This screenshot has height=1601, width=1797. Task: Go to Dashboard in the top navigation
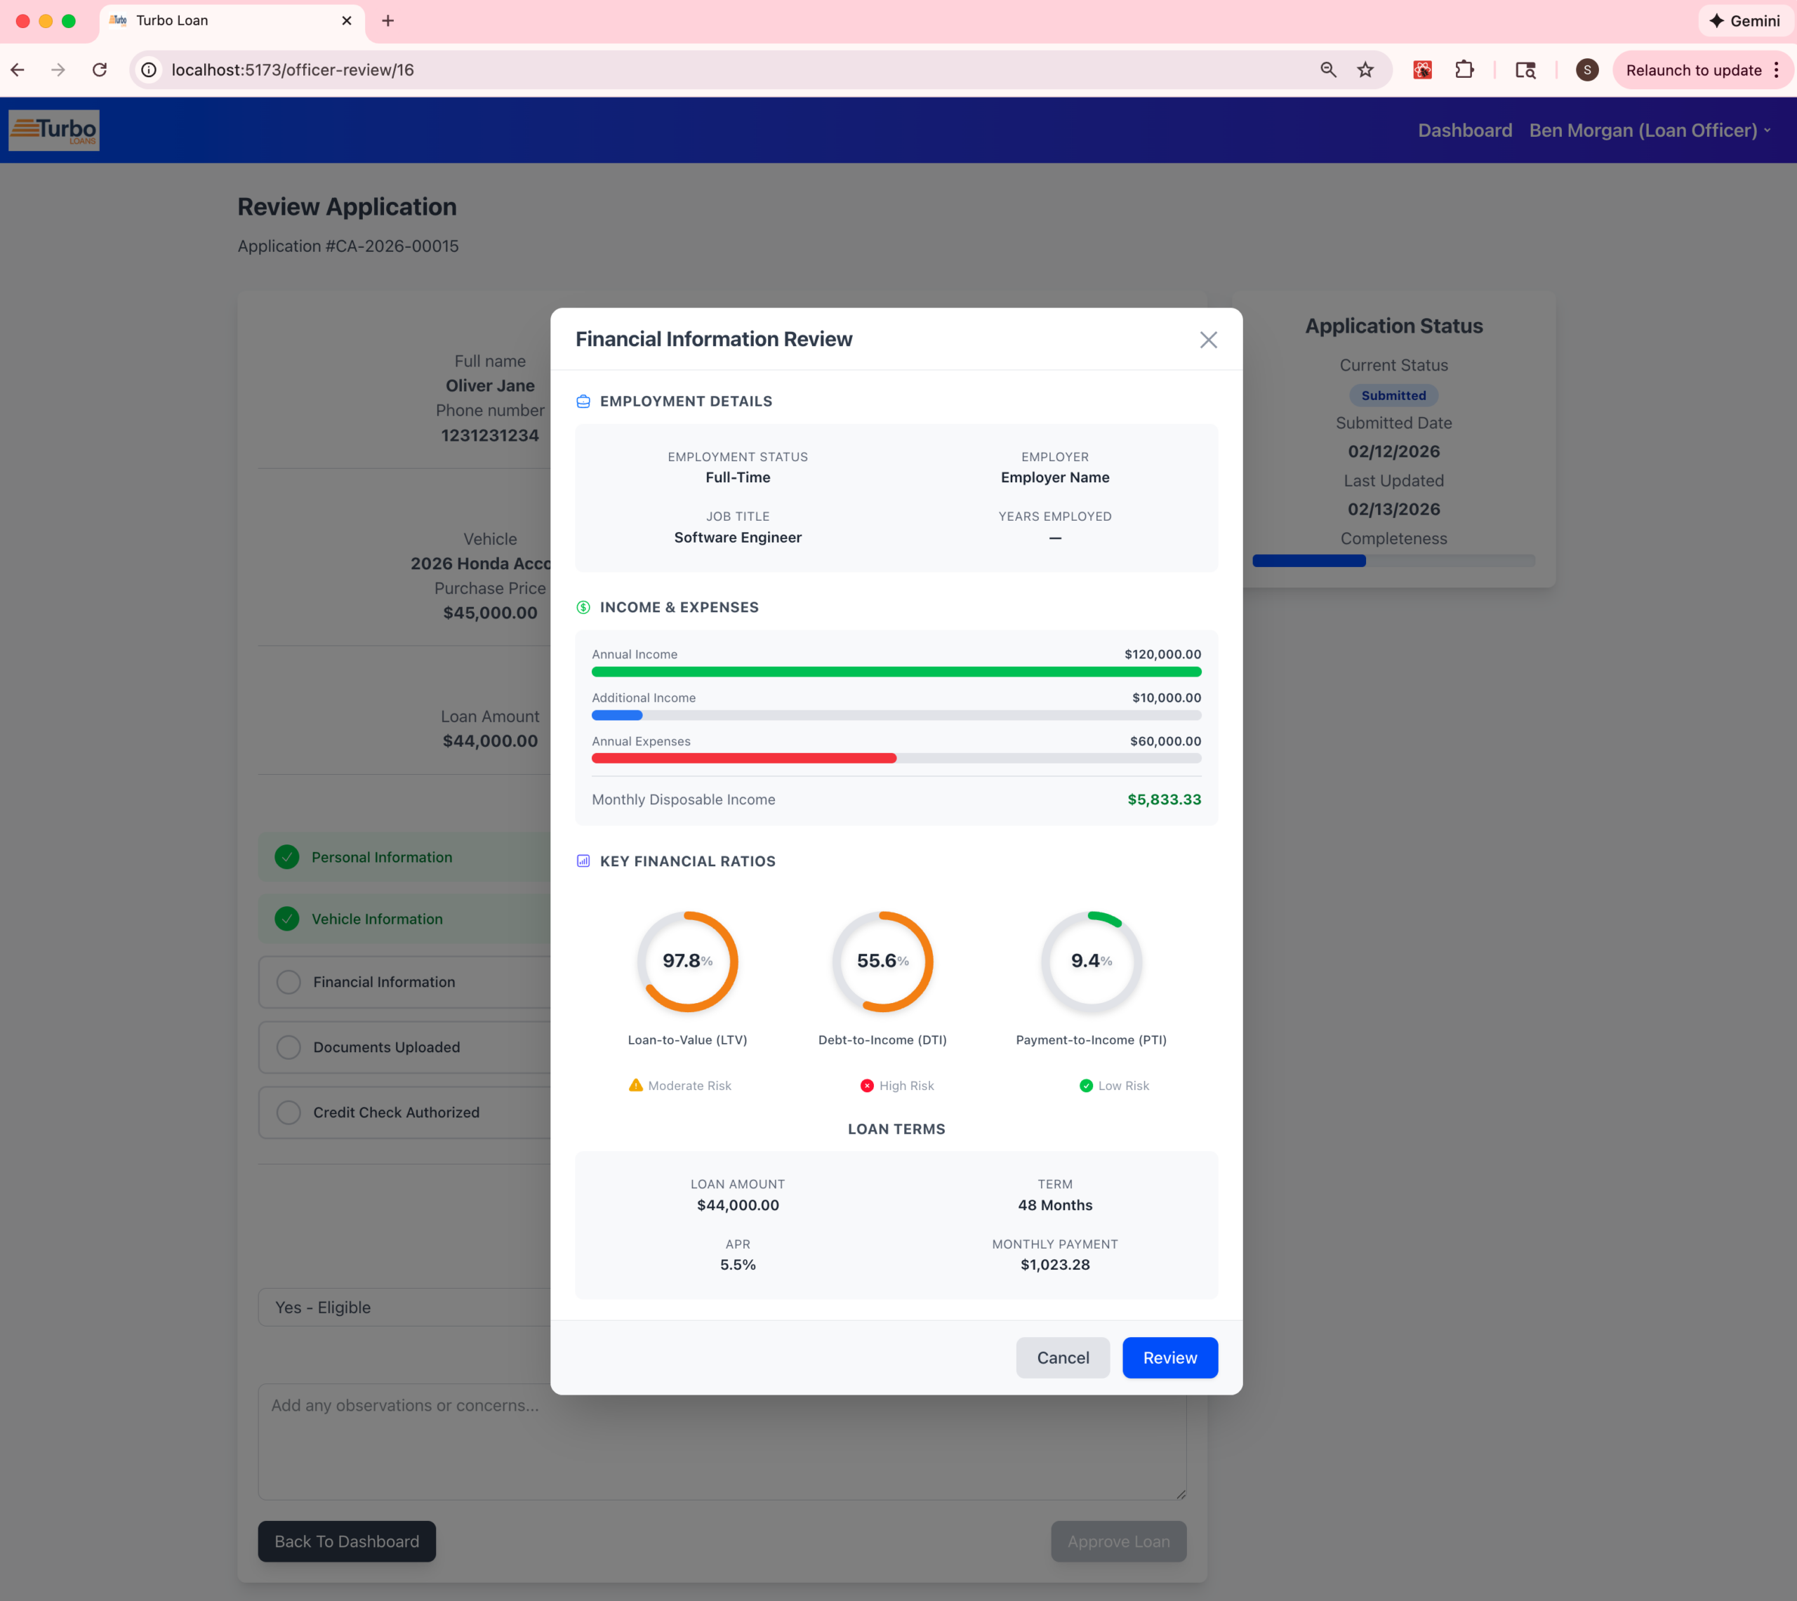[x=1464, y=130]
